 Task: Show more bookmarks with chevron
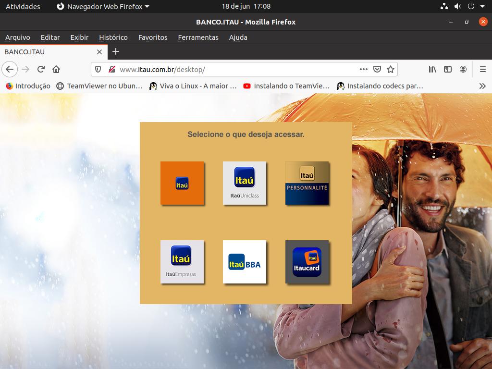click(x=482, y=86)
